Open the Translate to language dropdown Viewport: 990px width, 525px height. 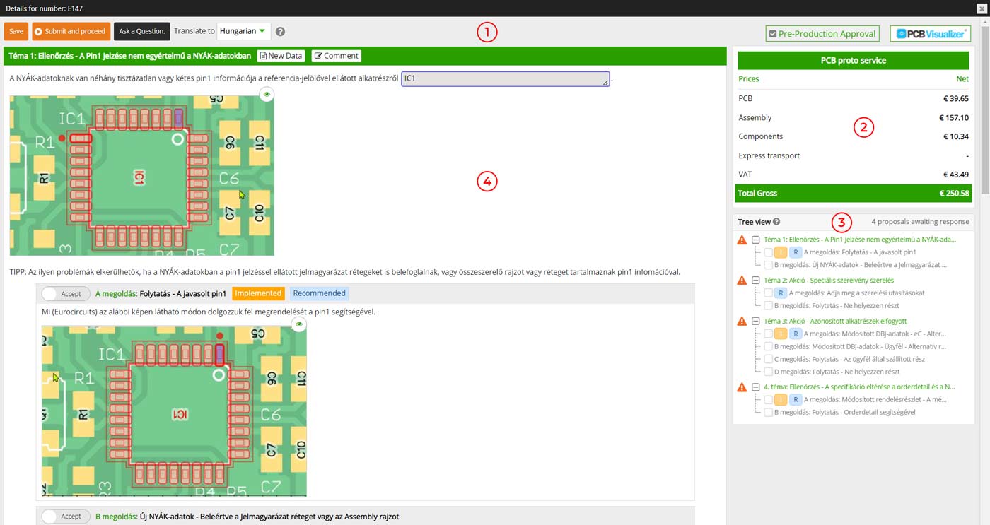(x=243, y=32)
